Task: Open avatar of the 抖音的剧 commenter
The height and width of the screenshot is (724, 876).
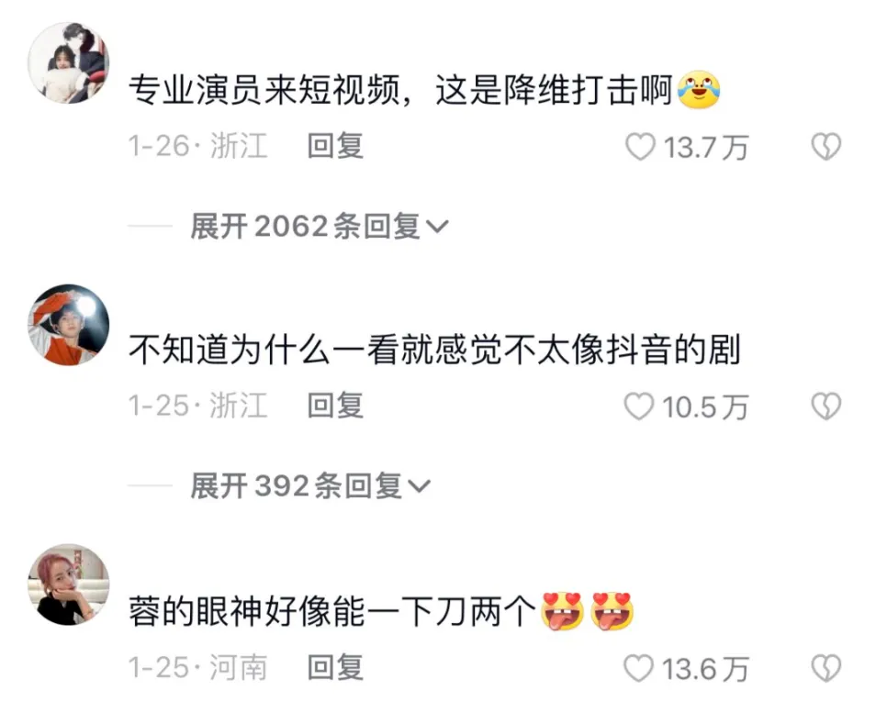Action: (69, 325)
